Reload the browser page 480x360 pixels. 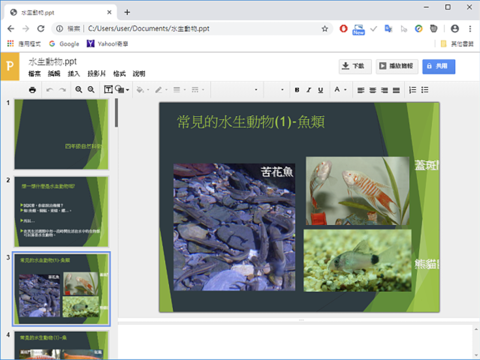click(x=41, y=28)
